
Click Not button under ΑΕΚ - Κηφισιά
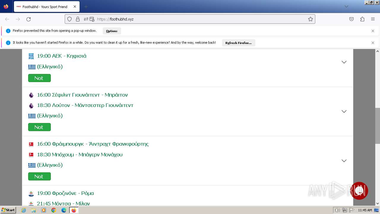39,78
